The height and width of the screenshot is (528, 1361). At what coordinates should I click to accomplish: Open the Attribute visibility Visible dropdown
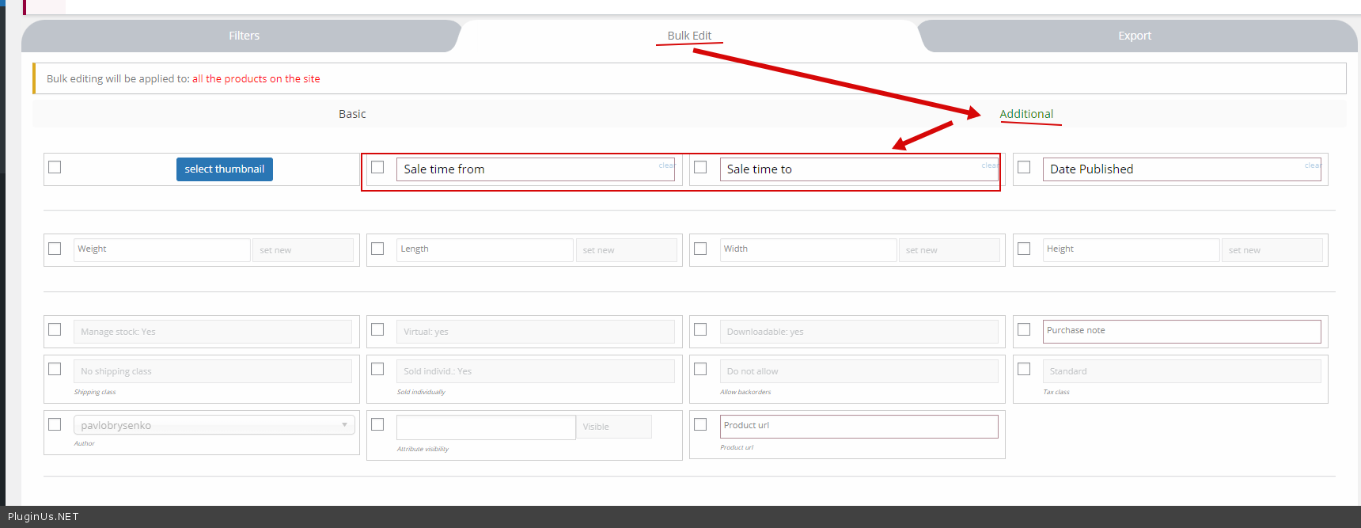pos(613,427)
